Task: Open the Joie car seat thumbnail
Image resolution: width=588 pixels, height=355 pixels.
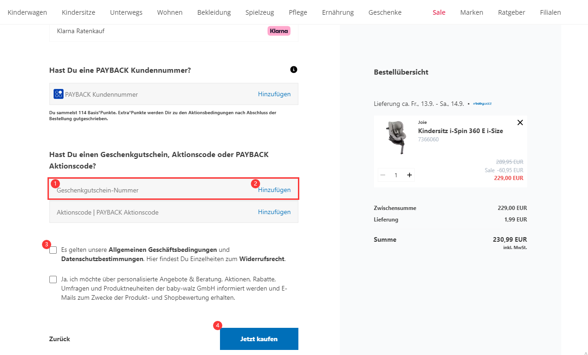Action: [x=396, y=137]
